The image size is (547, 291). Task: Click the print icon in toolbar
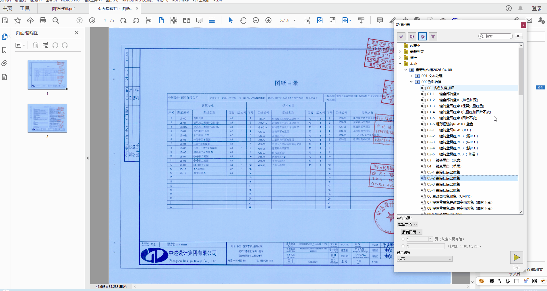[43, 20]
